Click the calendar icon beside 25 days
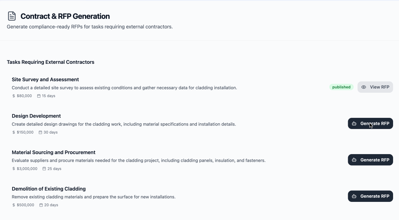 click(x=44, y=168)
